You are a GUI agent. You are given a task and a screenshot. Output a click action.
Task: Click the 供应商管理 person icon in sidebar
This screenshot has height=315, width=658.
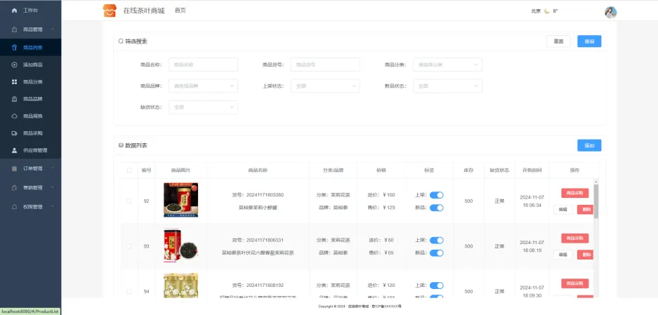(15, 150)
